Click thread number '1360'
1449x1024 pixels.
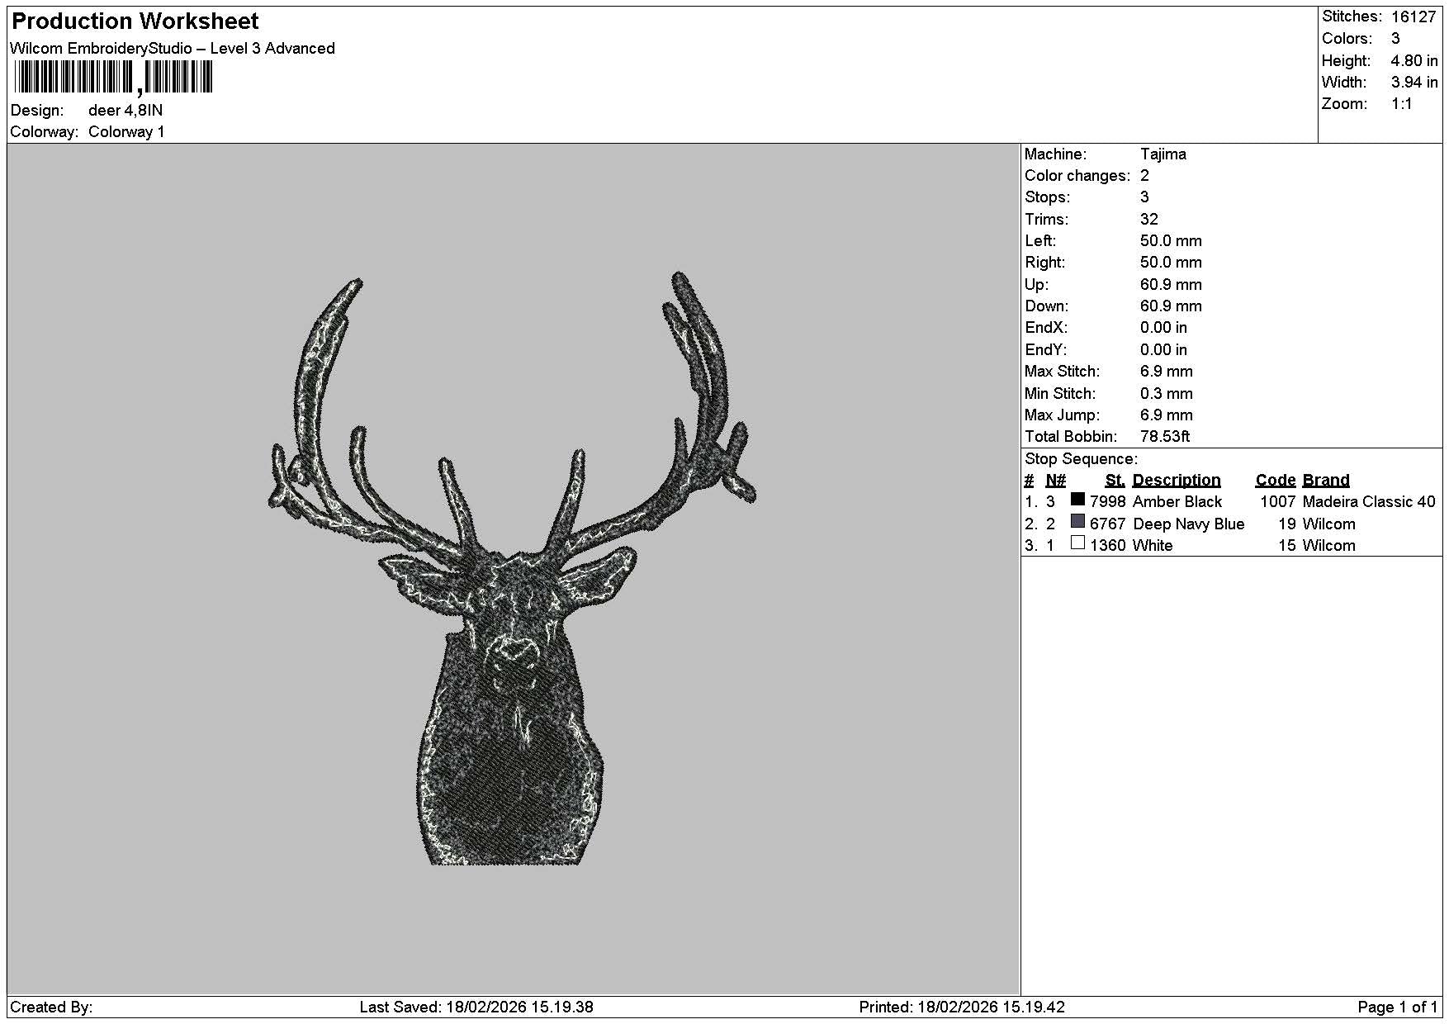point(1107,546)
